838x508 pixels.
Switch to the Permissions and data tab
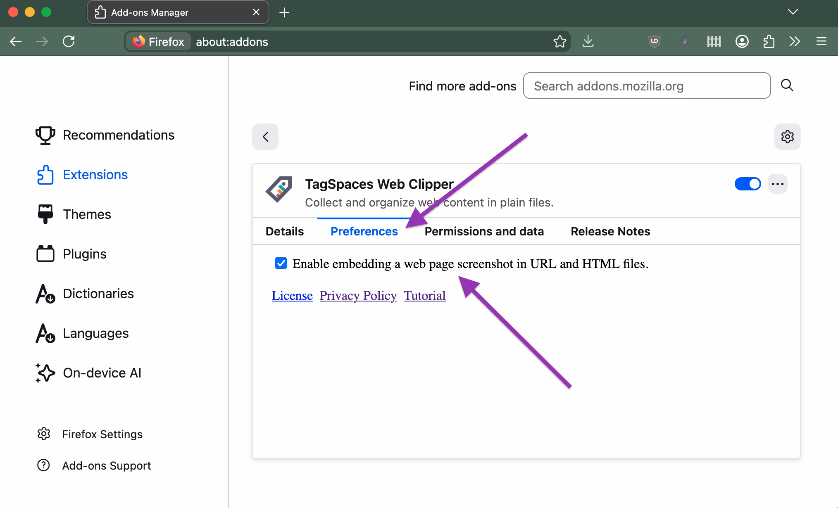pos(484,231)
